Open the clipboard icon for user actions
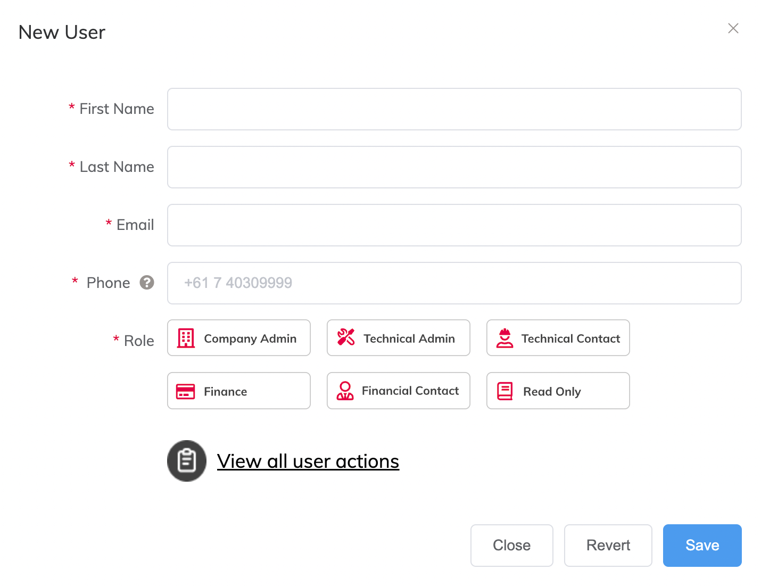Image resolution: width=761 pixels, height=586 pixels. point(187,460)
